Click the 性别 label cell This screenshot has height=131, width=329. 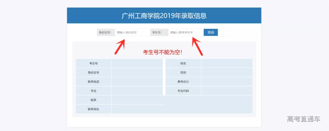coord(183,72)
